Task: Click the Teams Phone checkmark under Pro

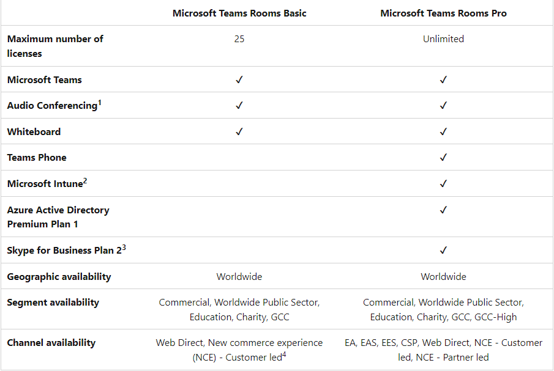Action: pos(443,157)
